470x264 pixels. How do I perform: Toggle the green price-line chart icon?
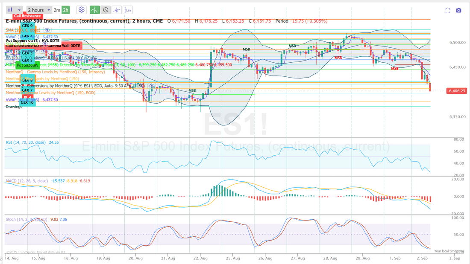click(x=95, y=10)
